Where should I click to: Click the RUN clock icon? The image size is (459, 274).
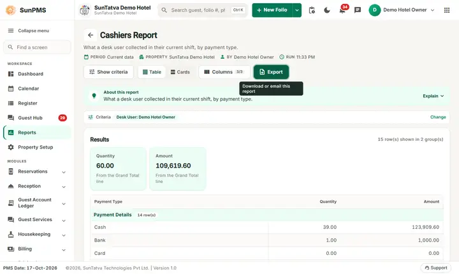(282, 57)
